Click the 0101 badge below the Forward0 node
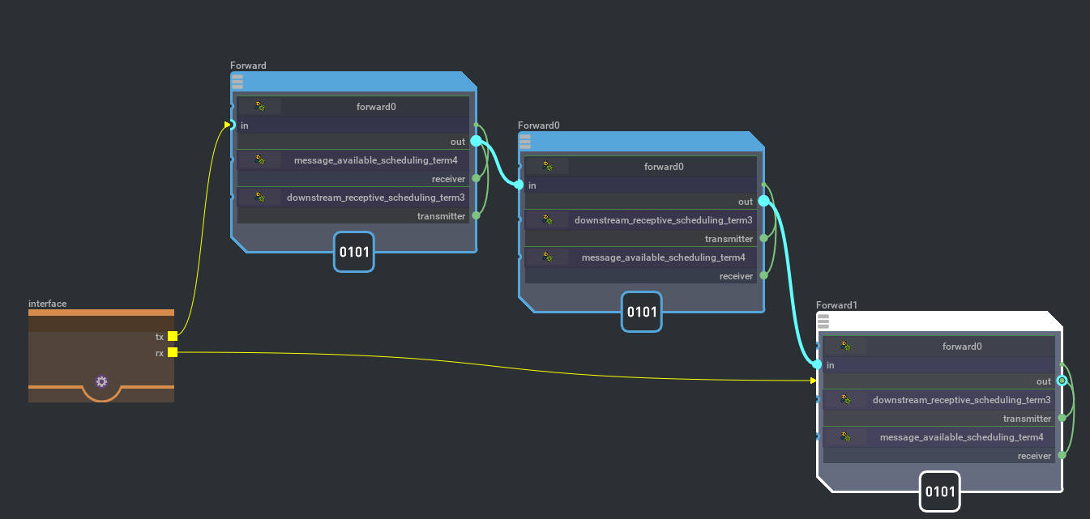The width and height of the screenshot is (1090, 519). coord(642,312)
